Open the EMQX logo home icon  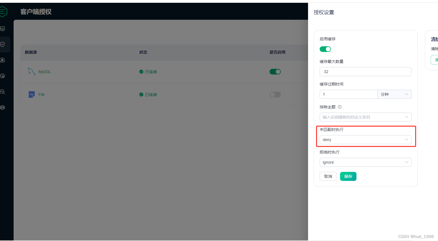3,12
